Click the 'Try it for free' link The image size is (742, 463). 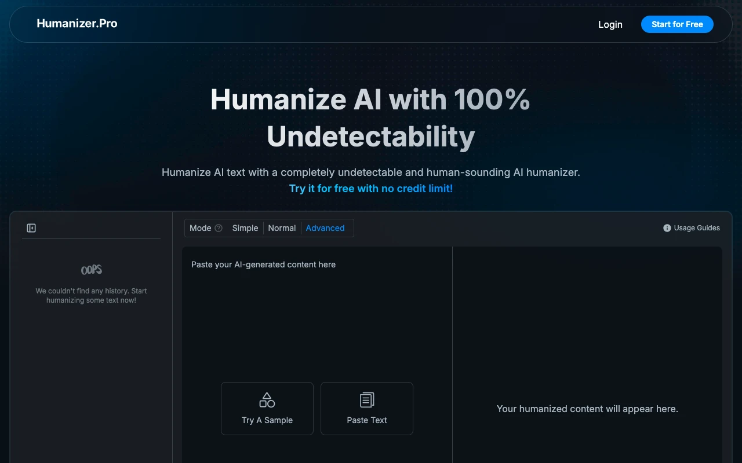point(371,188)
